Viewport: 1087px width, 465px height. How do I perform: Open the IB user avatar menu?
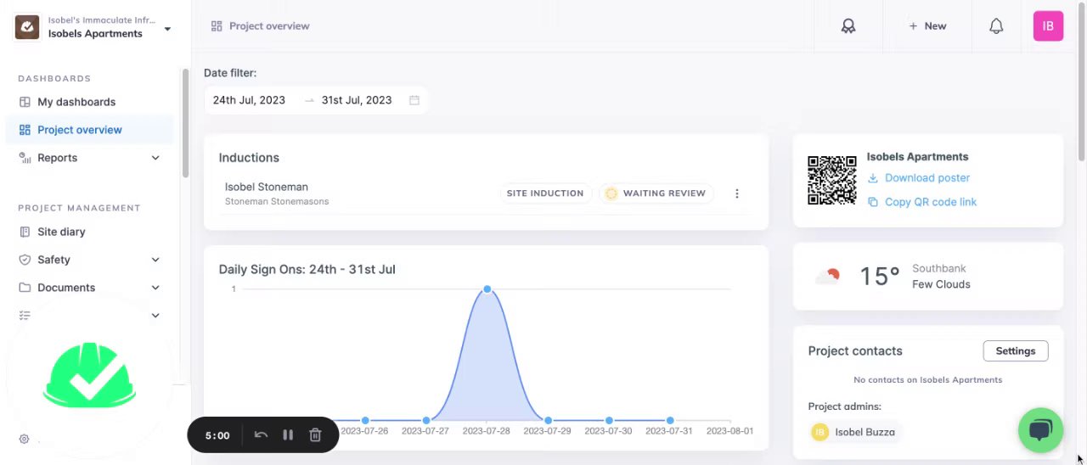click(x=1048, y=26)
